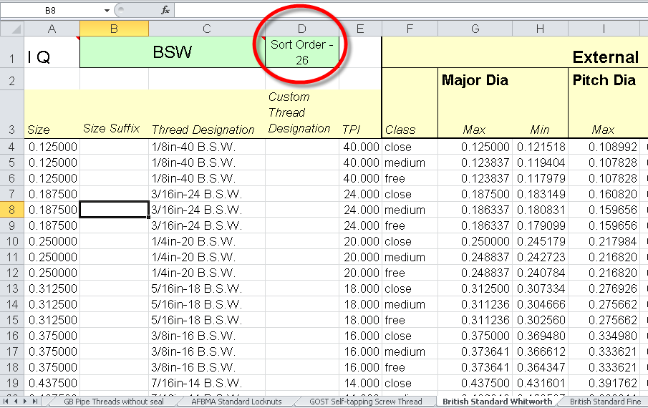Go to first sheet tab arrow
The image size is (648, 408).
coord(6,401)
